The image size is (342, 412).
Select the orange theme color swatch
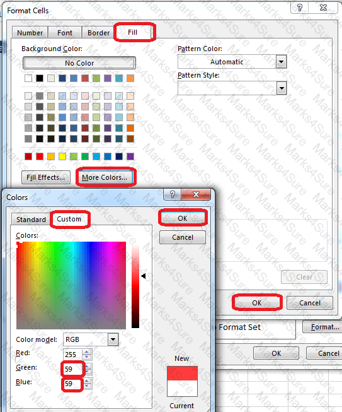[130, 78]
